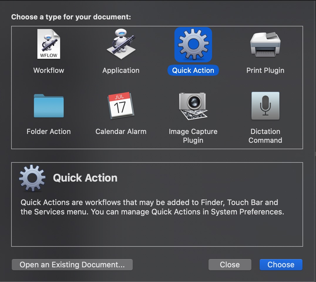Select the Workflow document type icon
Screen dimensions: 316x282
coord(48,44)
